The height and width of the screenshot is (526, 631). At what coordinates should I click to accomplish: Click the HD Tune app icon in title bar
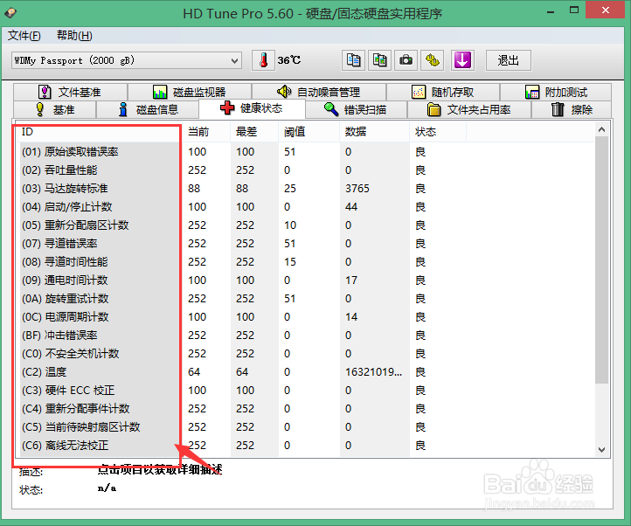coord(10,12)
